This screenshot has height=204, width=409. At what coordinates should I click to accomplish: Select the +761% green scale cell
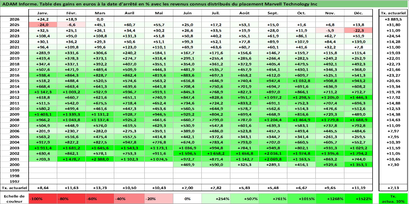click(x=273, y=199)
